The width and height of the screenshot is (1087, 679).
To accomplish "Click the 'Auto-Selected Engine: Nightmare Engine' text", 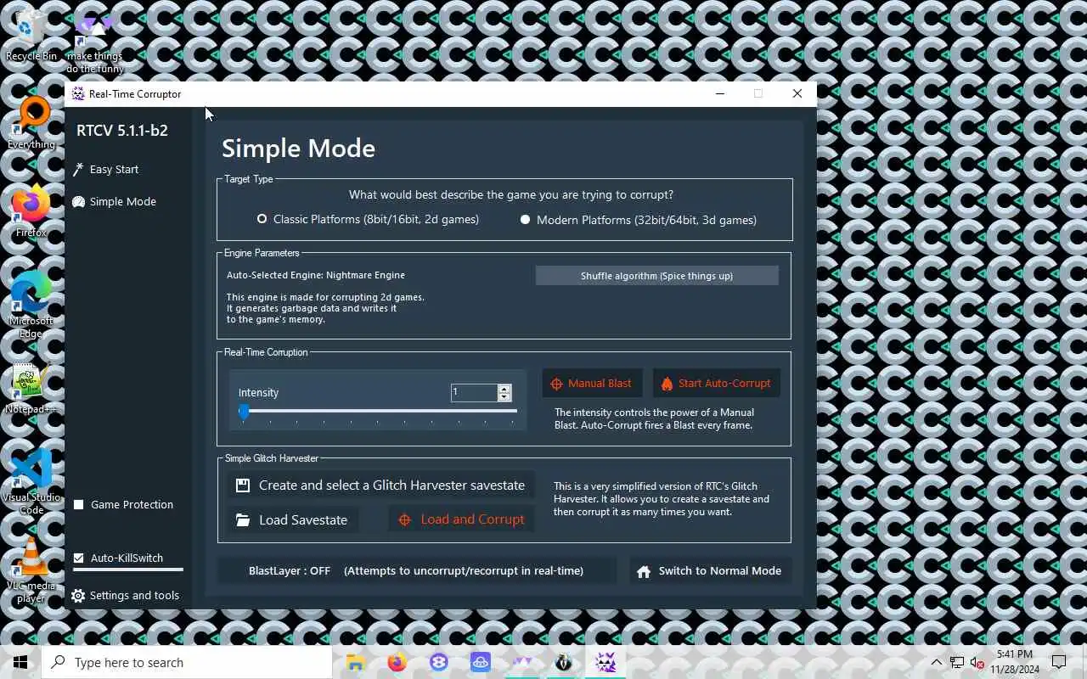I will pyautogui.click(x=316, y=275).
